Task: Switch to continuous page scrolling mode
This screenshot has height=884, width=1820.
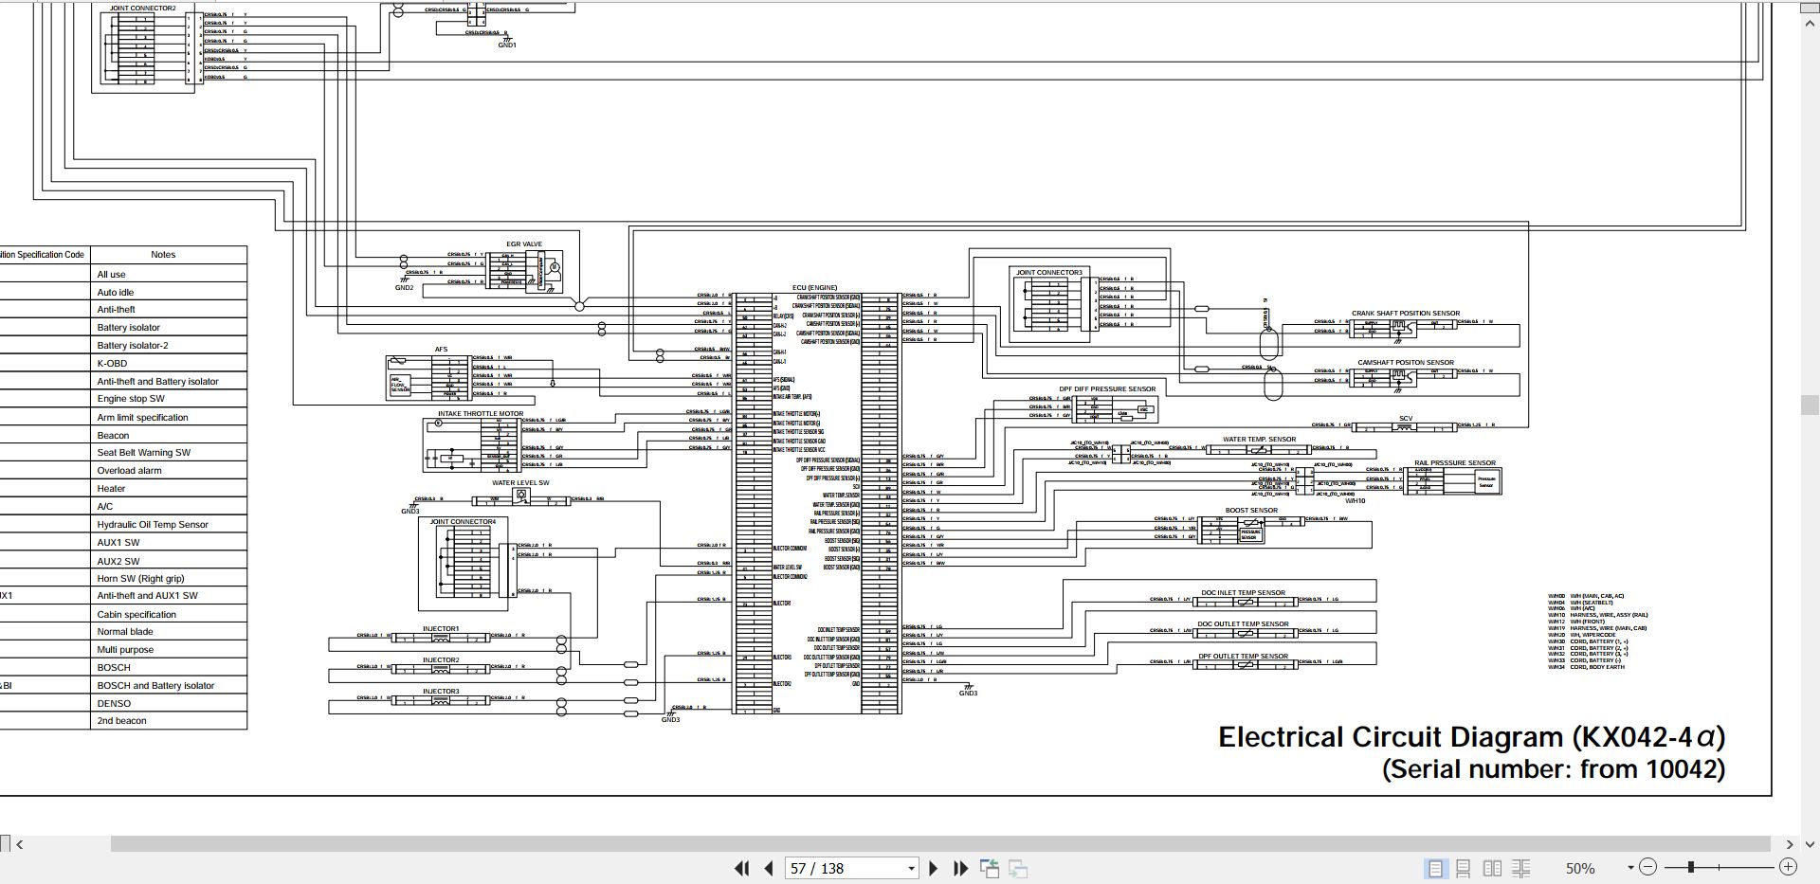Action: coord(1464,868)
